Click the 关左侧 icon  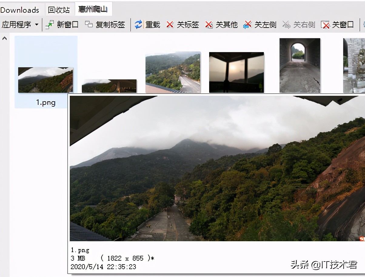point(247,25)
